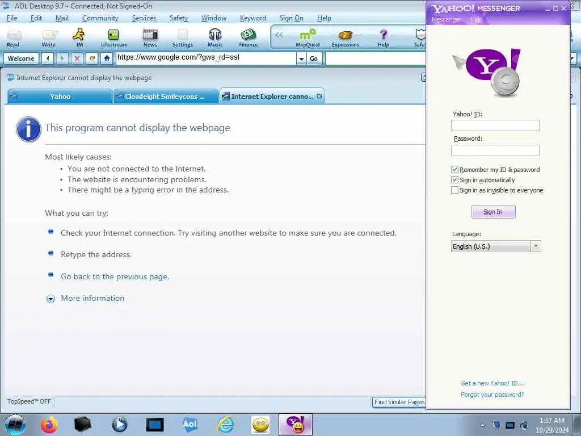Go forward with the right arrow
Image resolution: width=581 pixels, height=436 pixels.
click(x=62, y=58)
